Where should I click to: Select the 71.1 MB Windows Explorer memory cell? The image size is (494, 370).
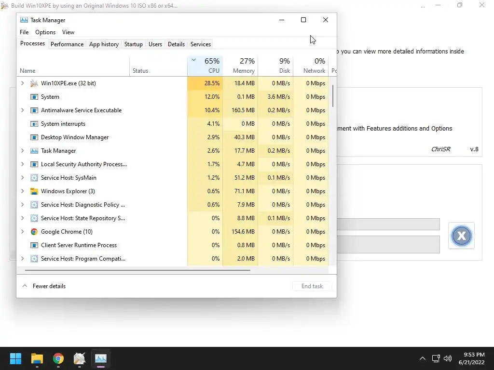[x=240, y=191]
